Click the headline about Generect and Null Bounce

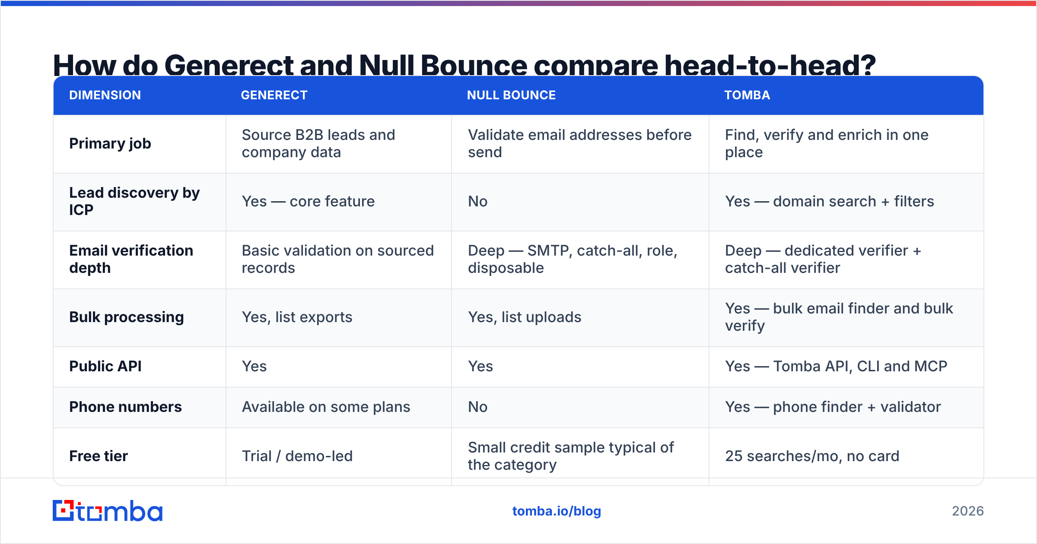click(464, 65)
